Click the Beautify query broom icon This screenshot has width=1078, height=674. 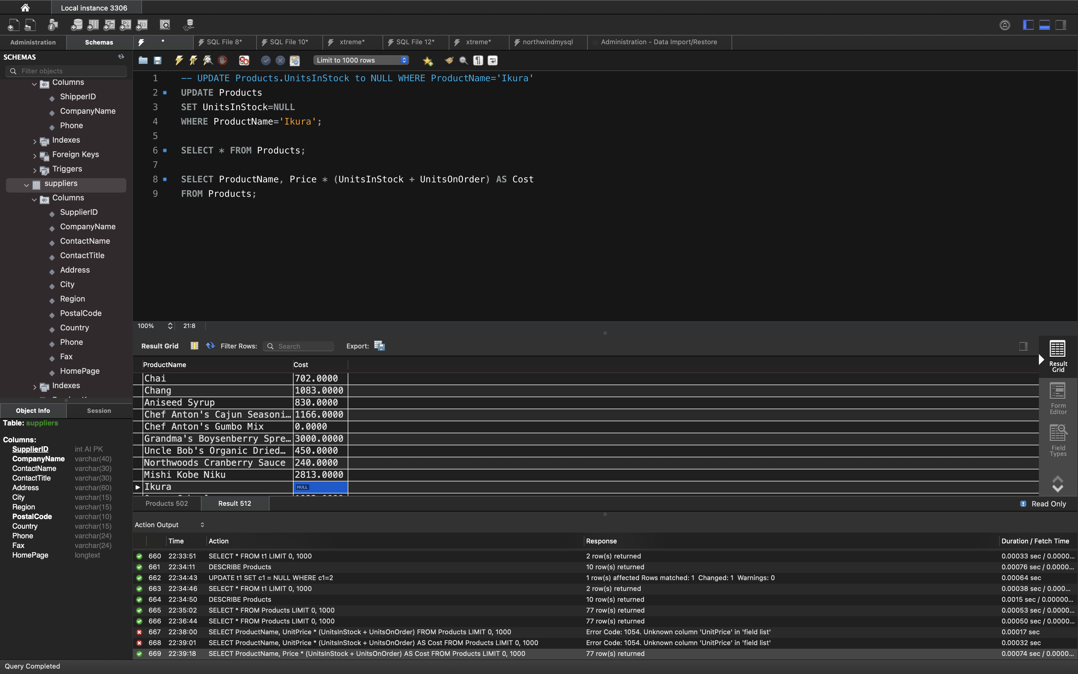pos(449,60)
